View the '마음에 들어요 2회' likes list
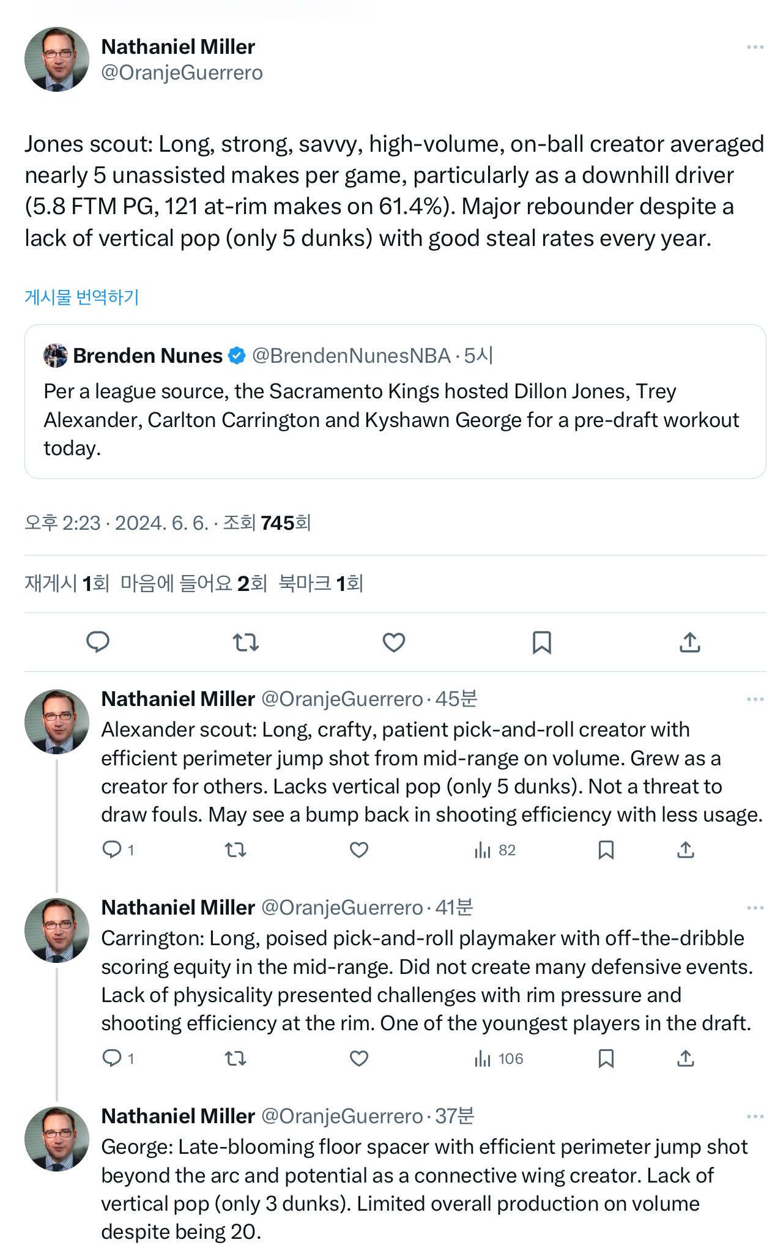 click(x=194, y=584)
